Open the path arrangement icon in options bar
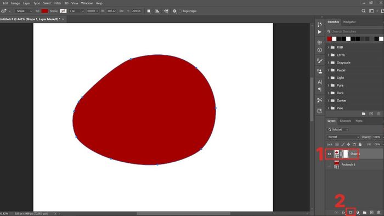 pos(166,11)
